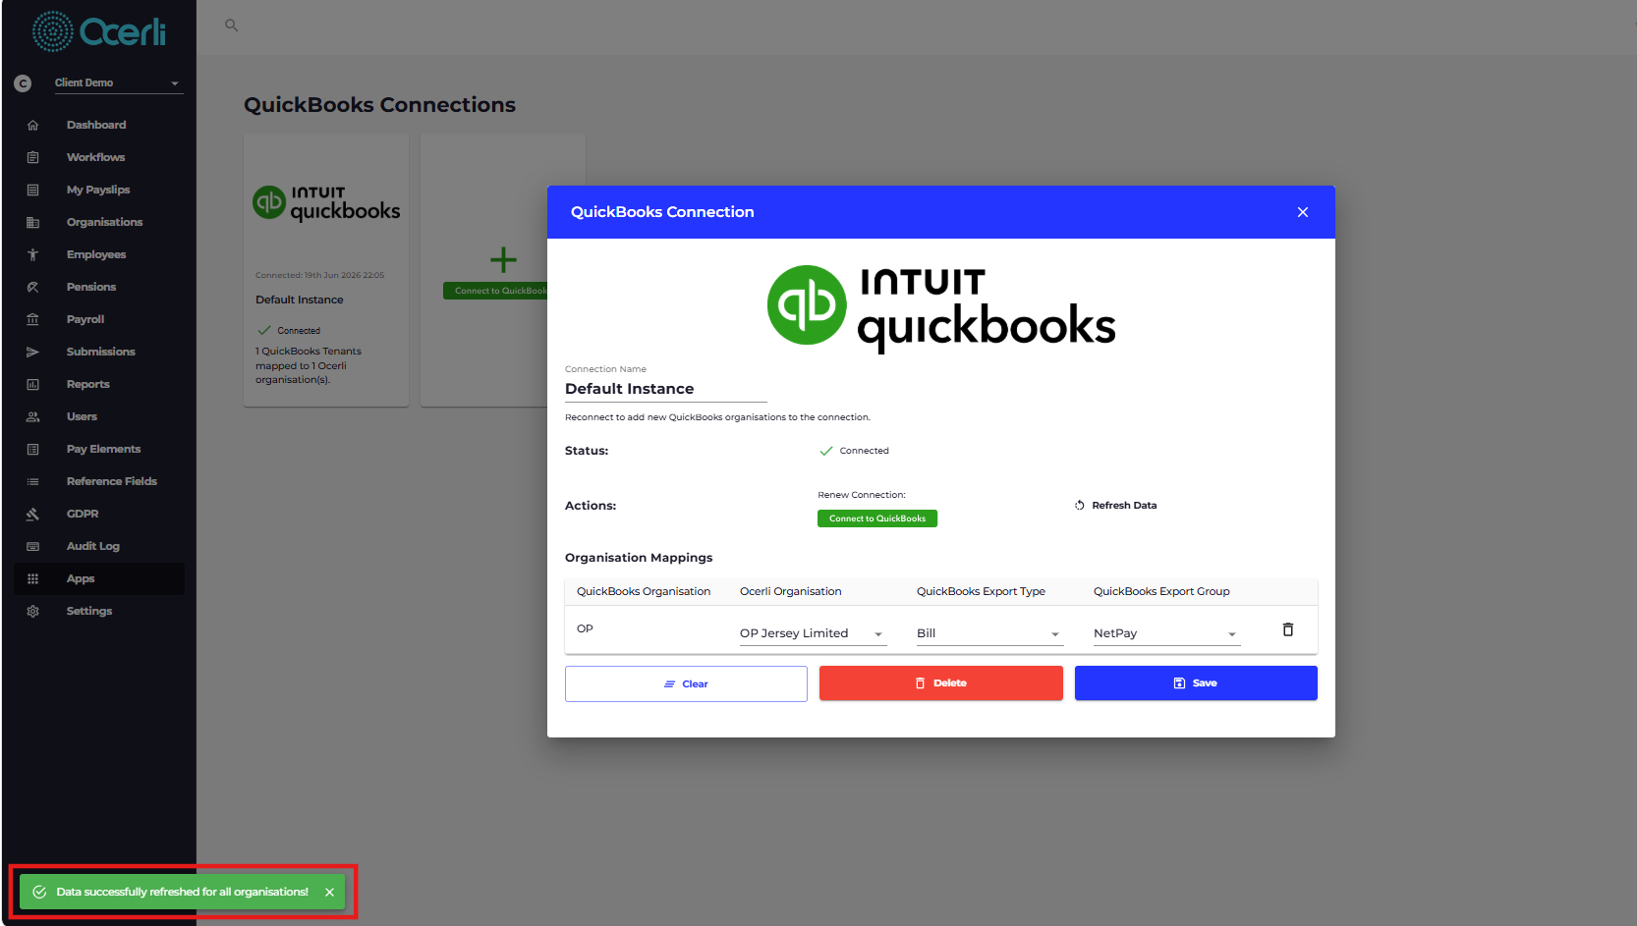Open the Client Demo selector dropdown
1637x926 pixels.
click(x=118, y=83)
